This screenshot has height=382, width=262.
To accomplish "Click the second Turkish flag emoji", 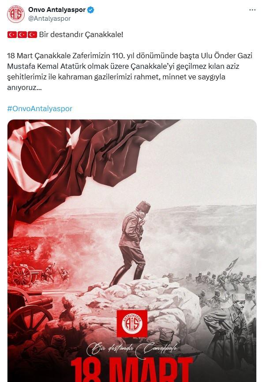I will coord(22,34).
